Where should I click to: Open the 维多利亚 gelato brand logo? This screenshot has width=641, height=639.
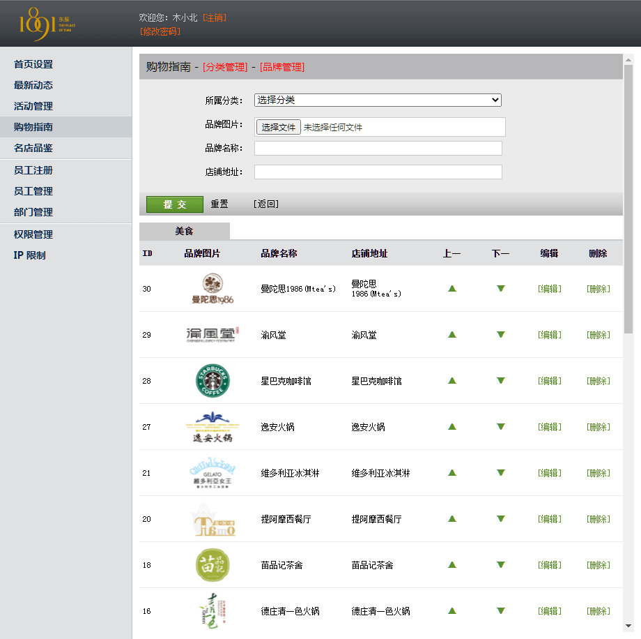213,473
